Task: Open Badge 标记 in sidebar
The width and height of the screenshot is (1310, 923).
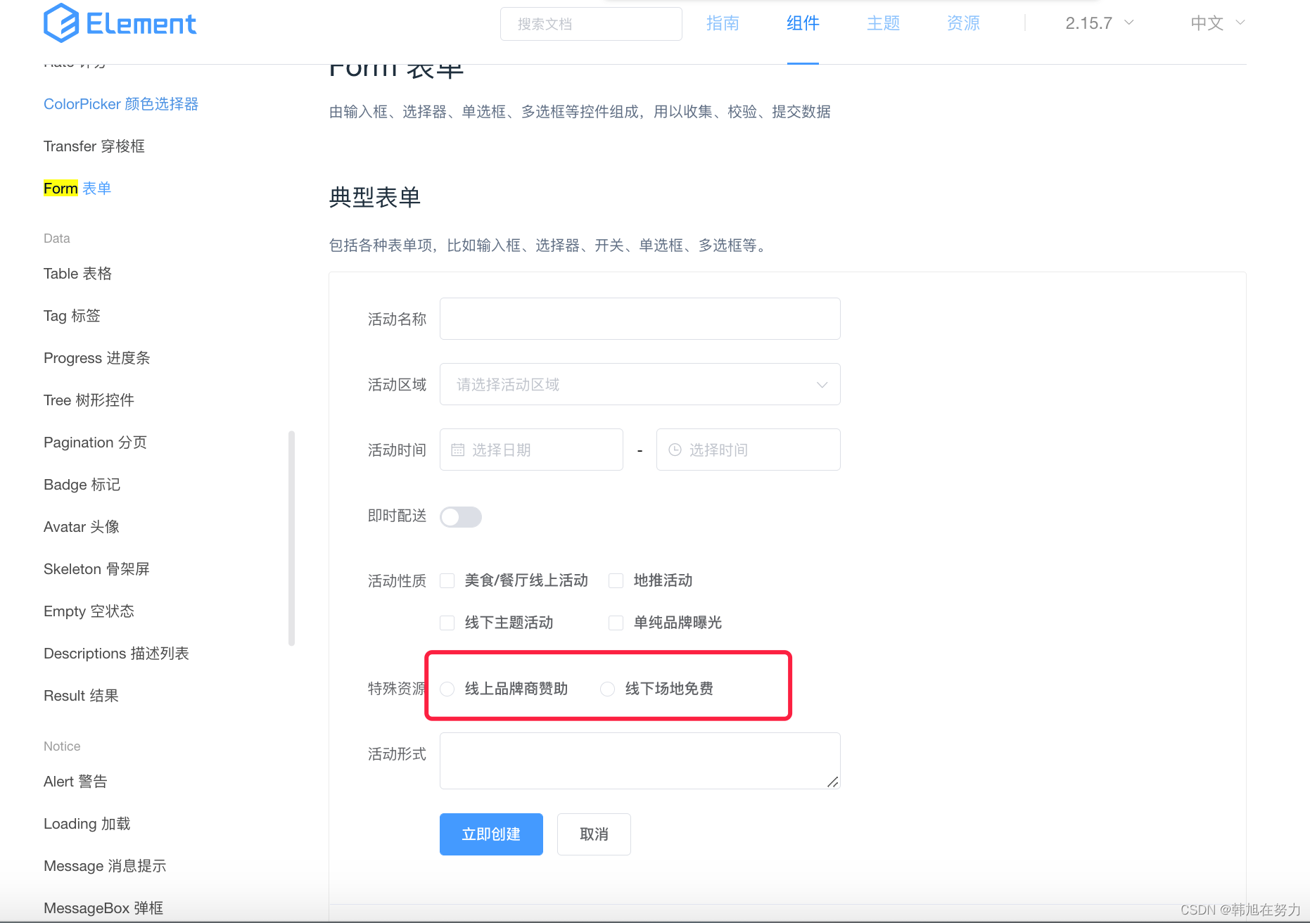Action: point(82,485)
